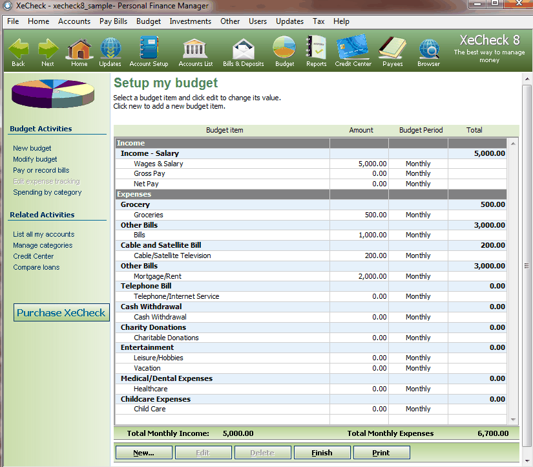Click the table scrollbar down arrow
Image resolution: width=533 pixels, height=467 pixels.
coord(513,420)
